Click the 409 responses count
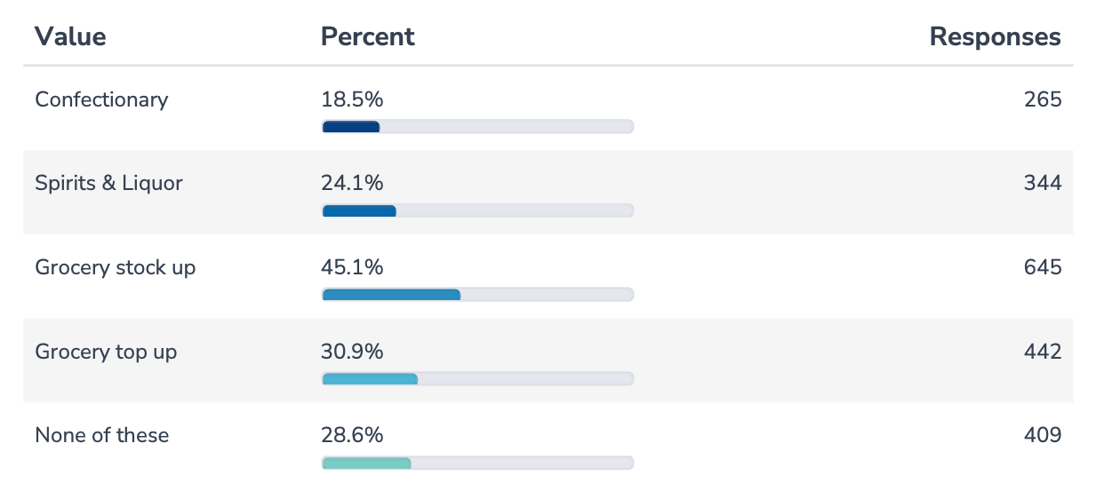 coord(1043,435)
